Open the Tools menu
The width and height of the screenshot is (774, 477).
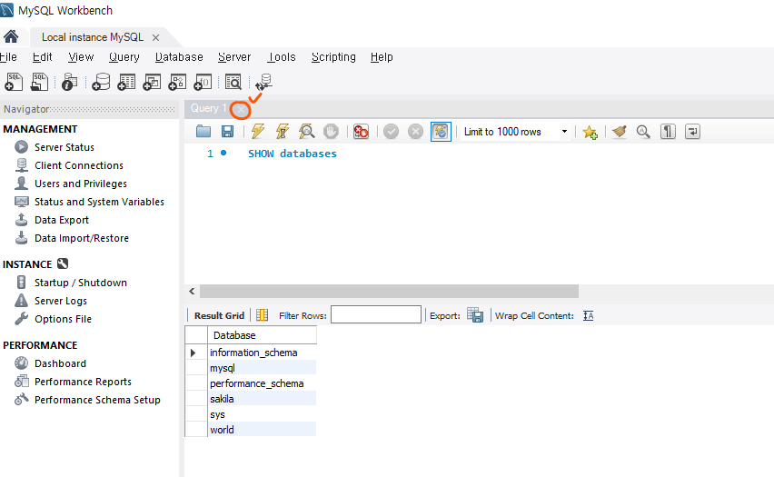tap(282, 56)
